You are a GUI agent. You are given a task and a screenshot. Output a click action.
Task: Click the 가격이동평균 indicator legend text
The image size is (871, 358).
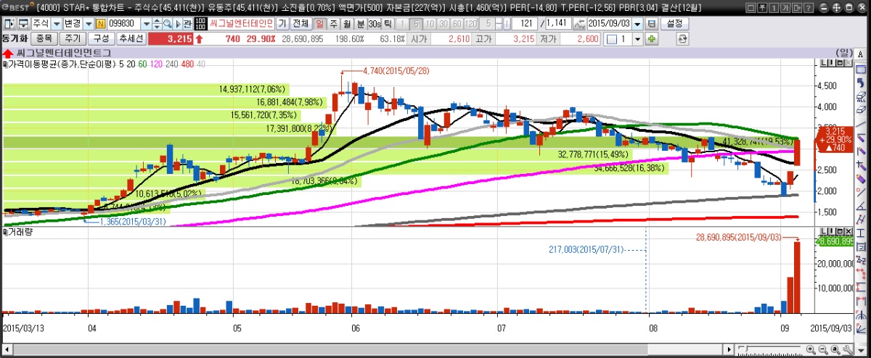pos(63,64)
